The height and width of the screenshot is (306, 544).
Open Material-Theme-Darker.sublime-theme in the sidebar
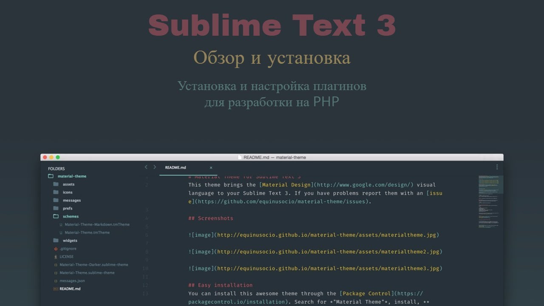pyautogui.click(x=93, y=265)
